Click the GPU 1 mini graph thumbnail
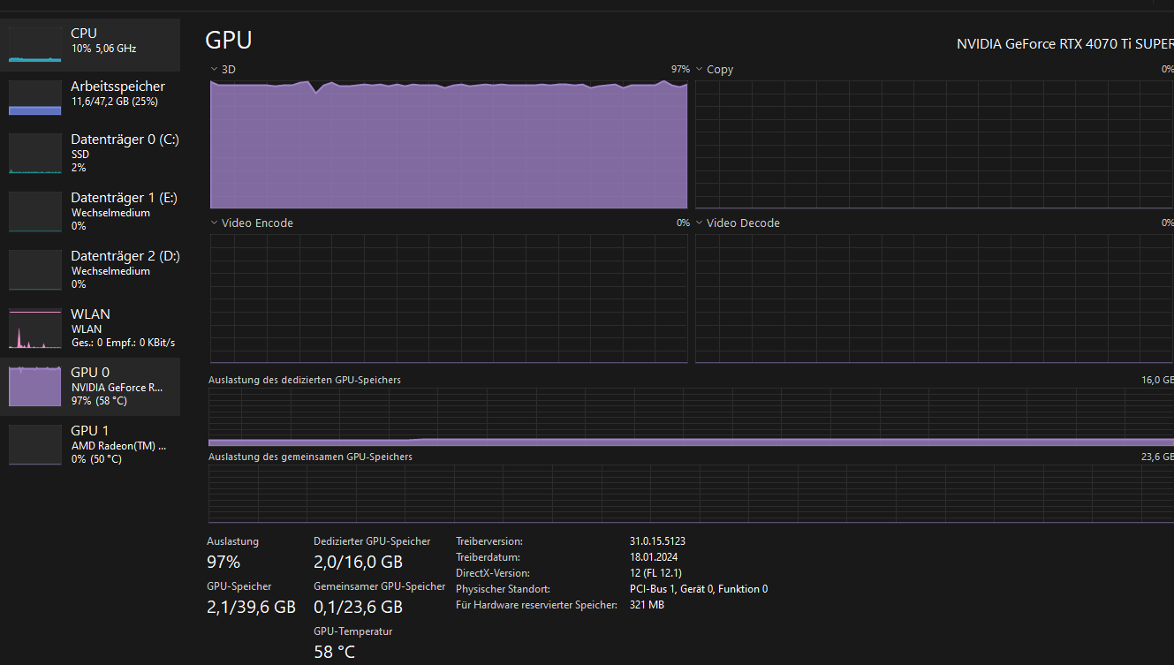 [35, 445]
